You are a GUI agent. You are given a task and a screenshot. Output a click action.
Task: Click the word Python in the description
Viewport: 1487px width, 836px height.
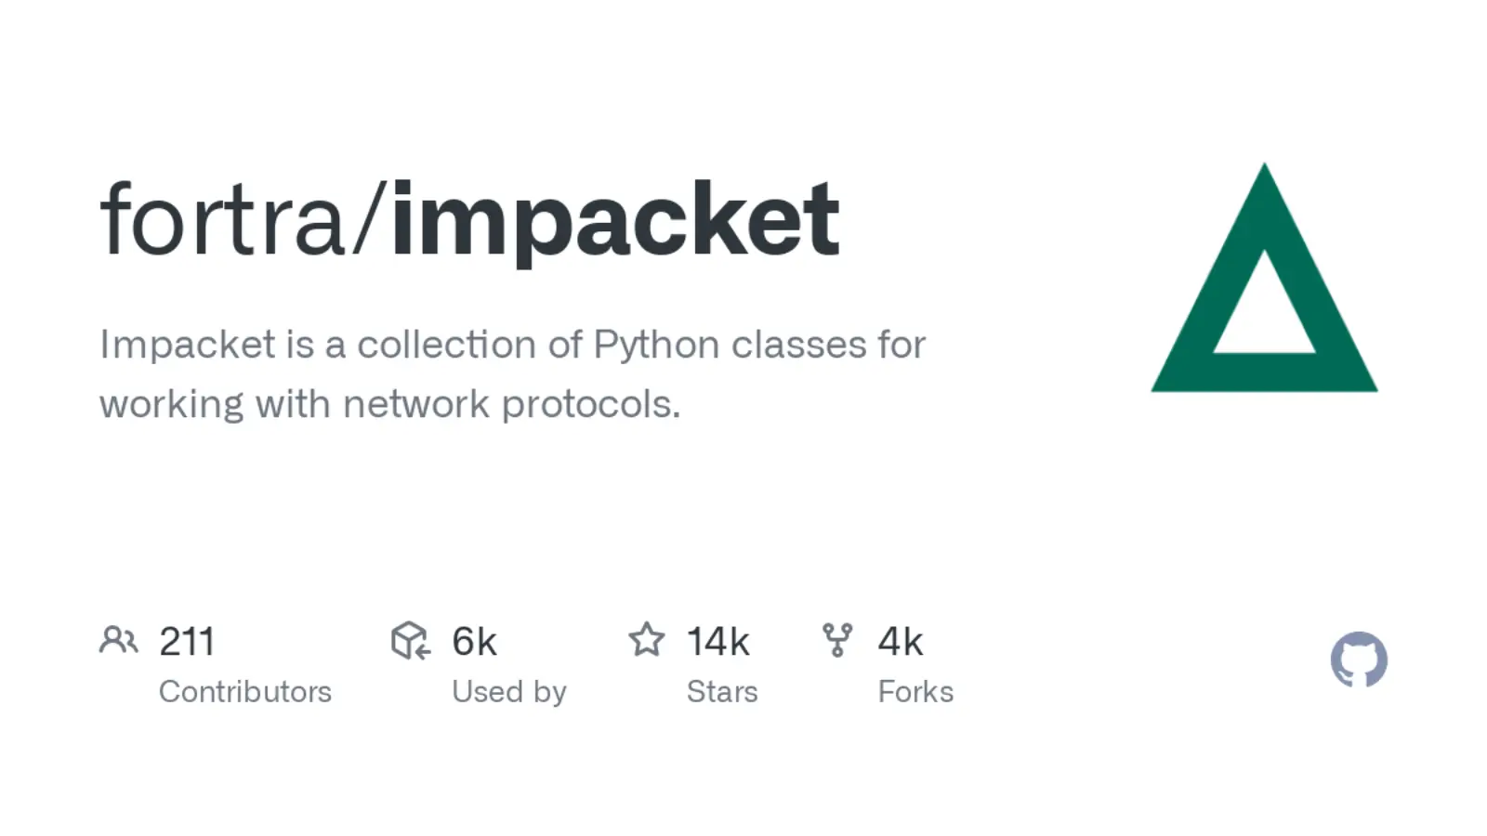tap(657, 346)
